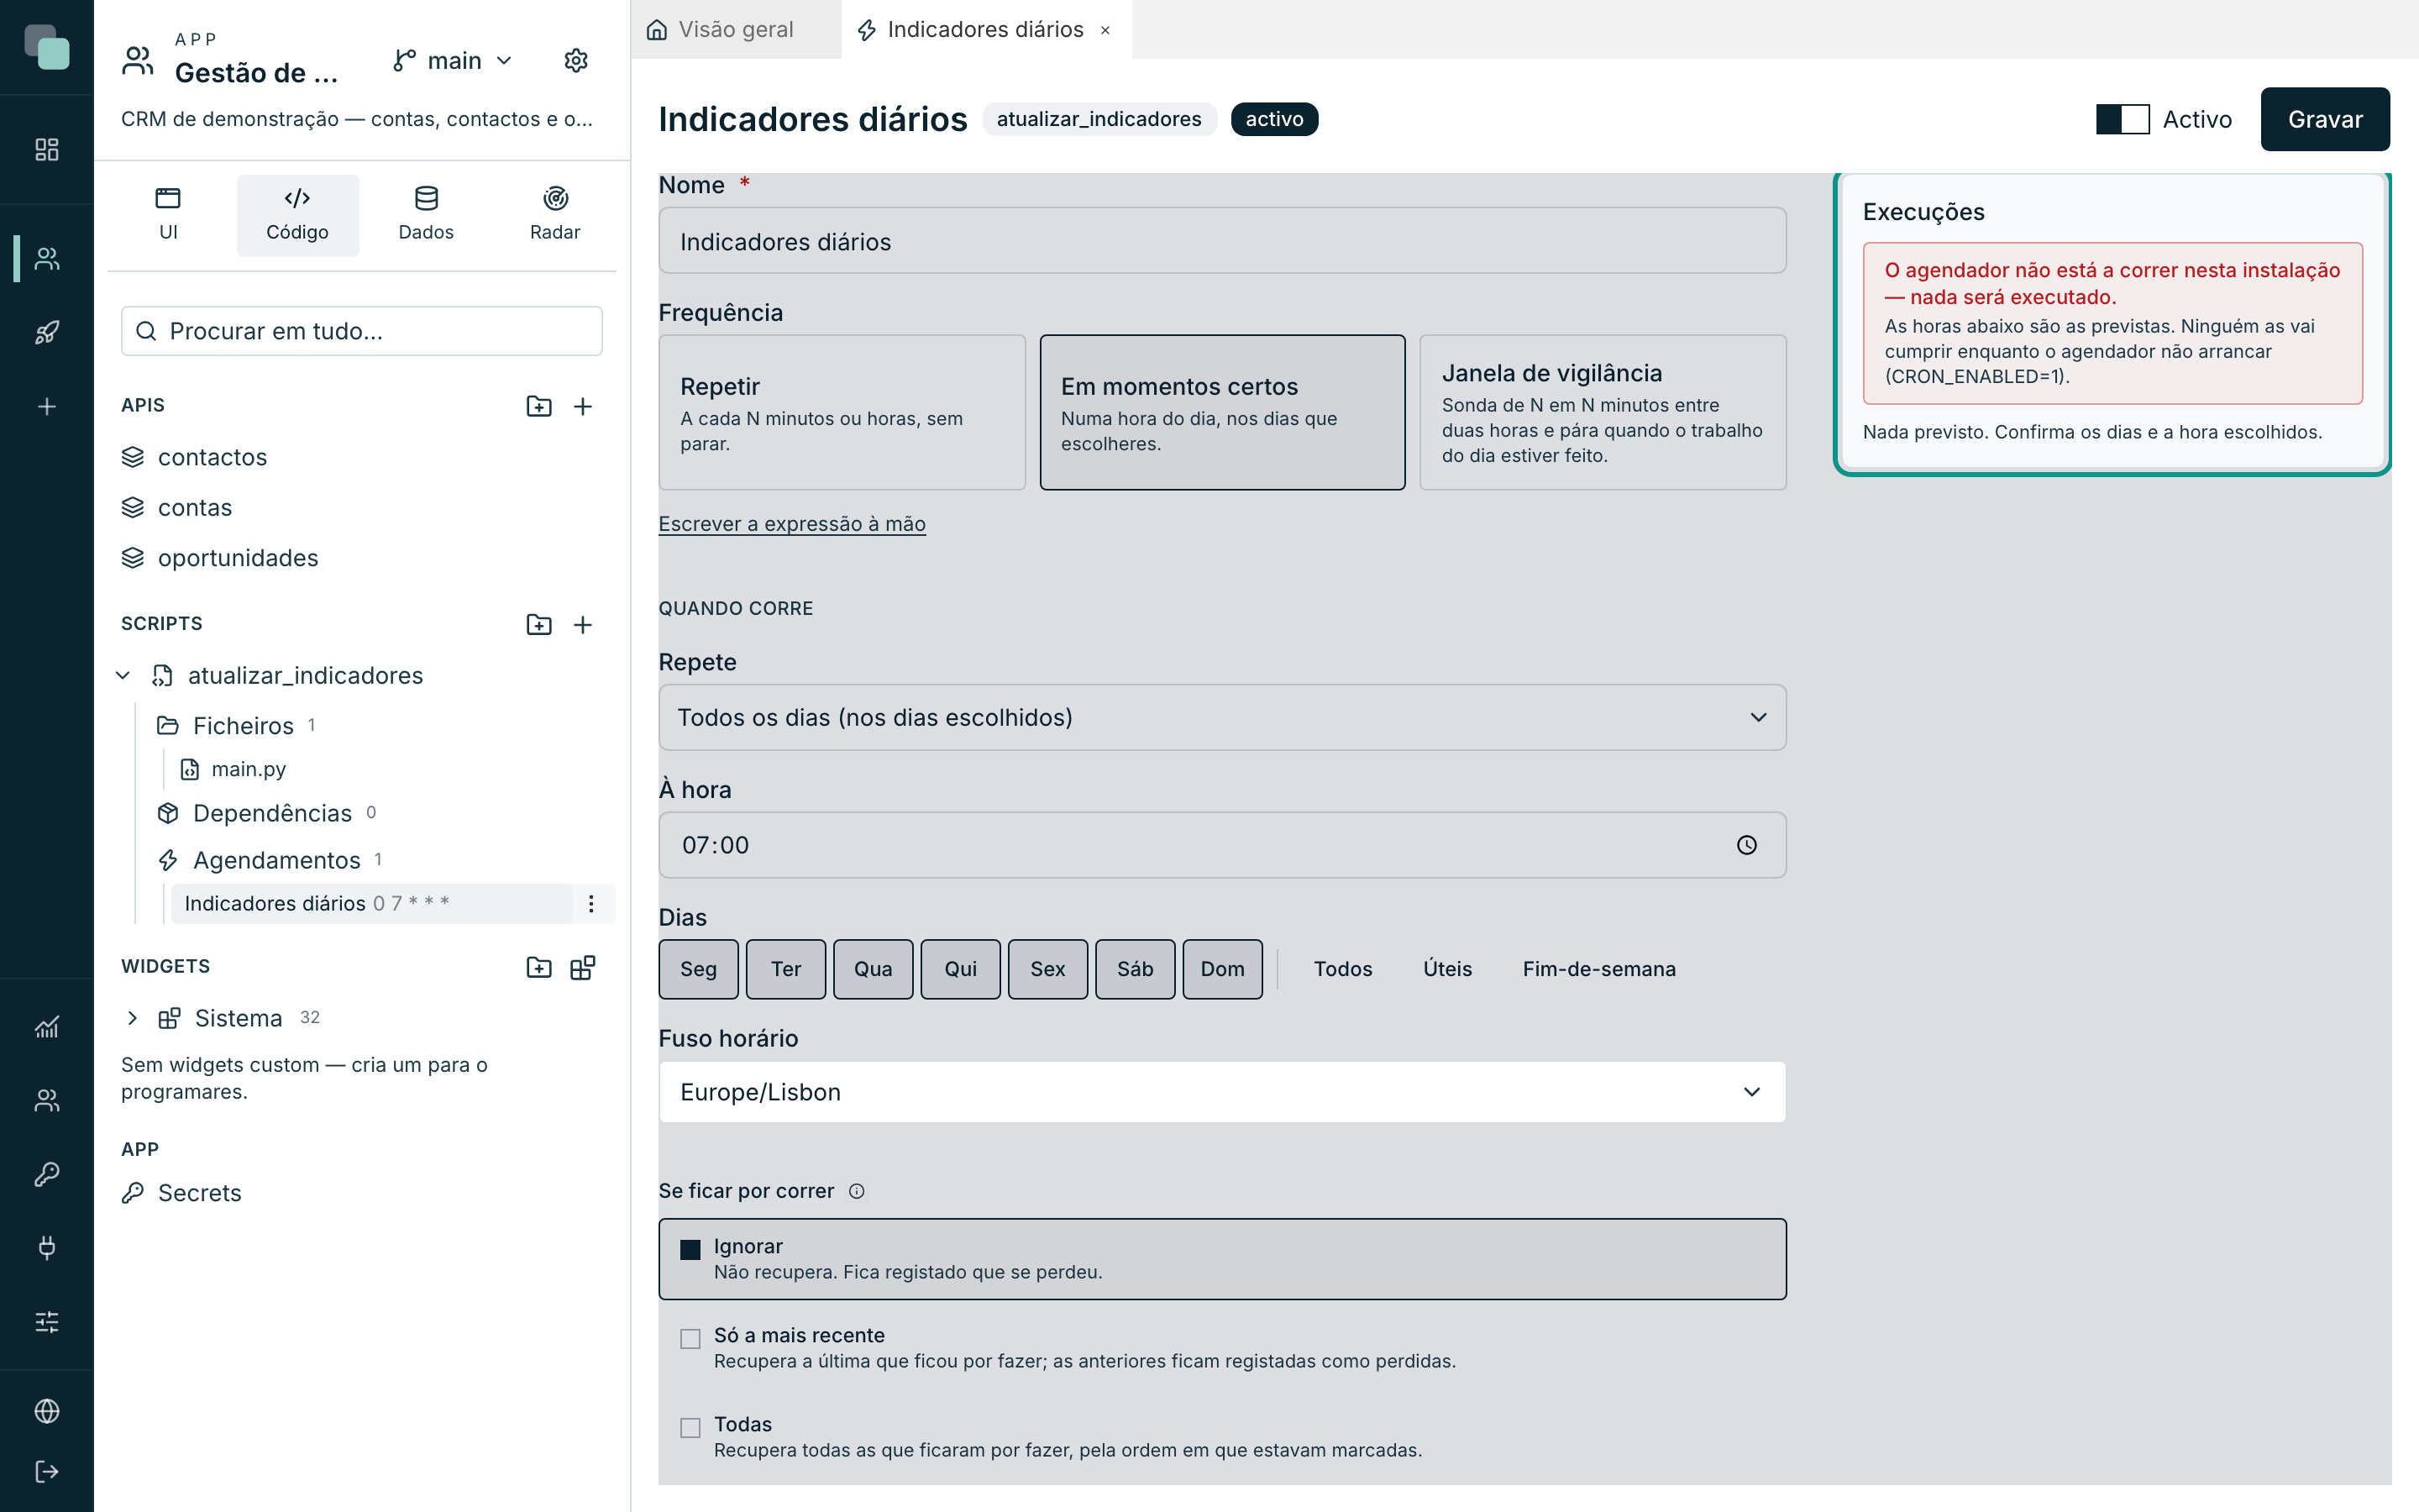Toggle the Sáb day button

(x=1136, y=968)
